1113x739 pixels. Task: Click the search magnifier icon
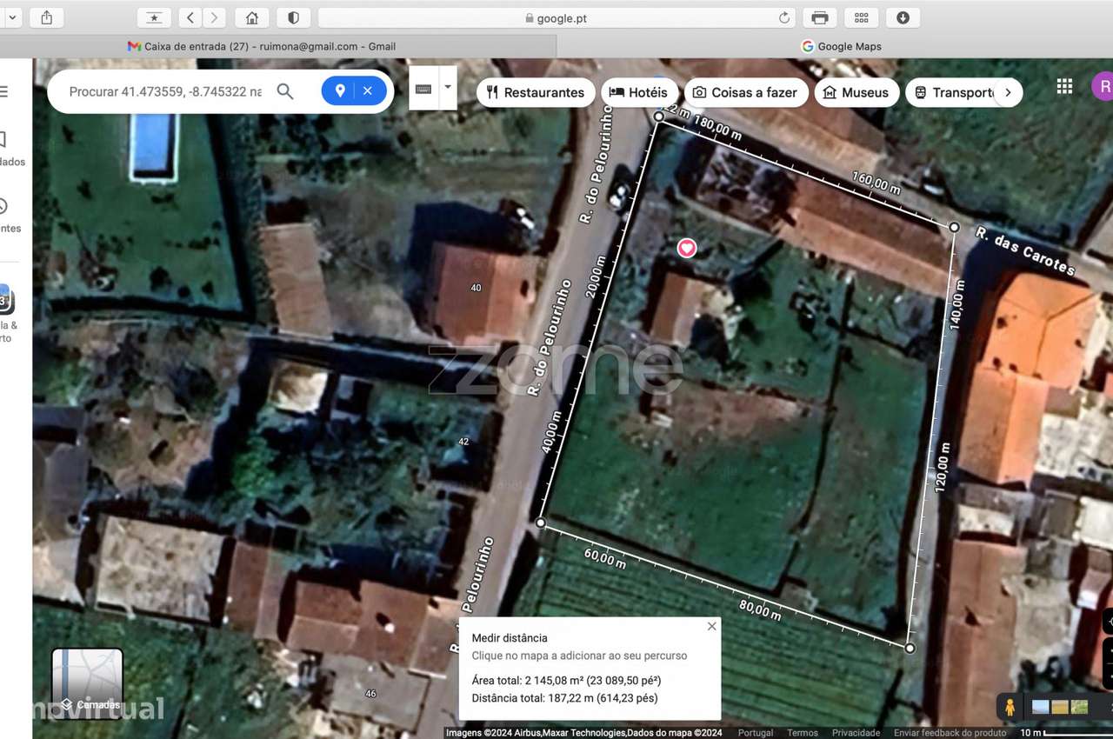[x=285, y=91]
